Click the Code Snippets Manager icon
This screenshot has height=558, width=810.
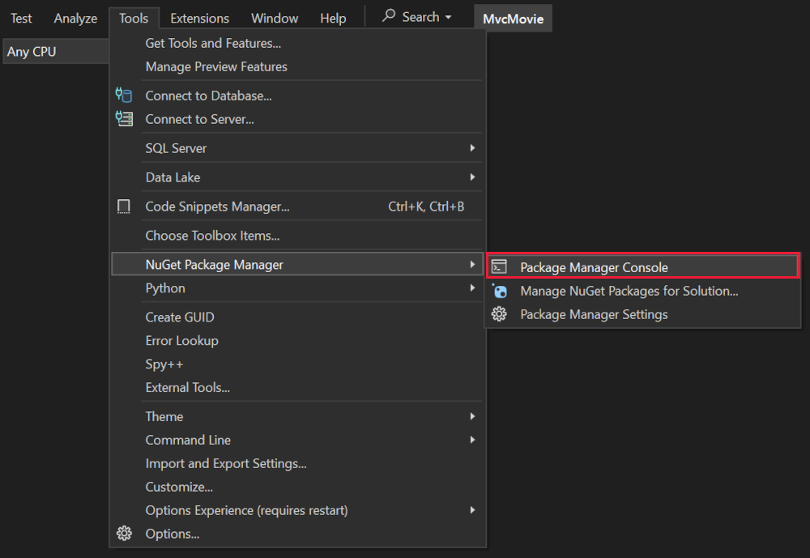124,207
